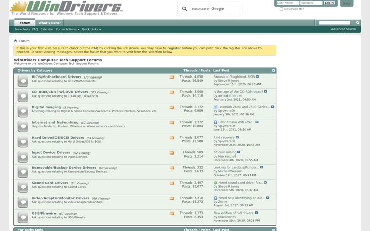
Task: Go to last post icon for Looking for cardbus/Pcmcia
Action: [262, 167]
